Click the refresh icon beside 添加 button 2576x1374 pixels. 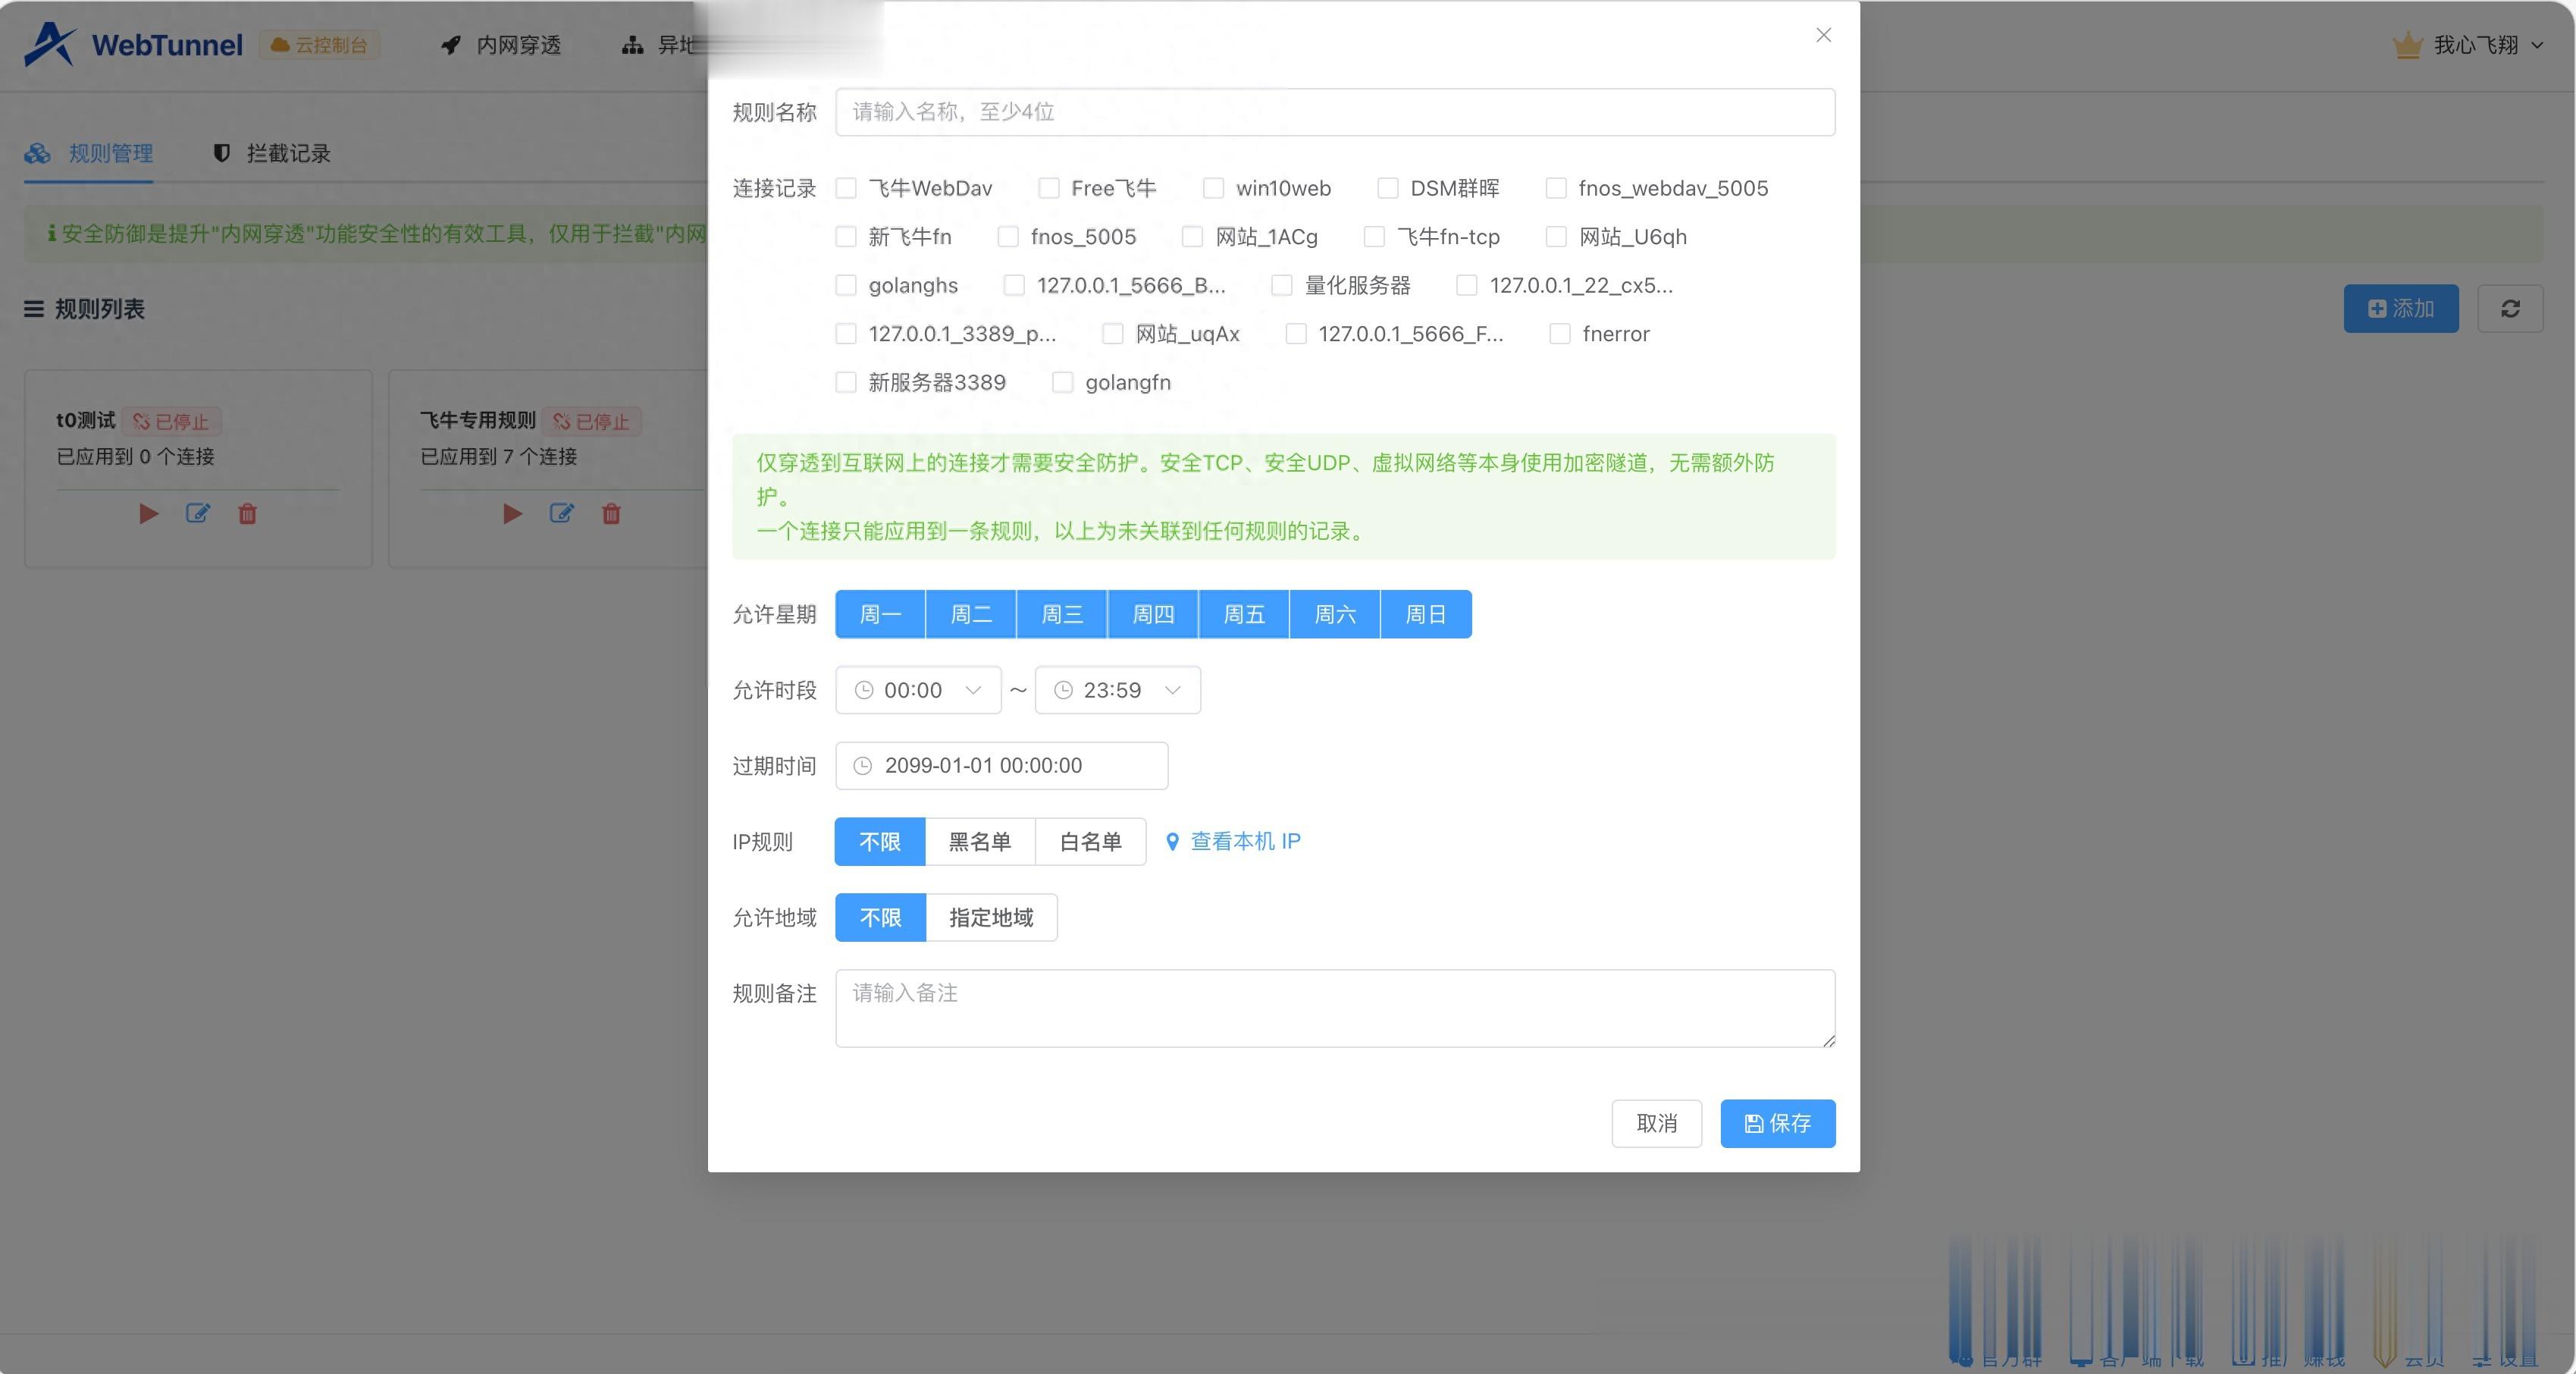[x=2509, y=309]
